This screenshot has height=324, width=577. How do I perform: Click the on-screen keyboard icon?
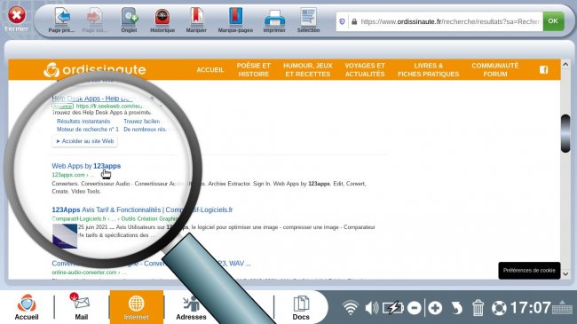562,307
